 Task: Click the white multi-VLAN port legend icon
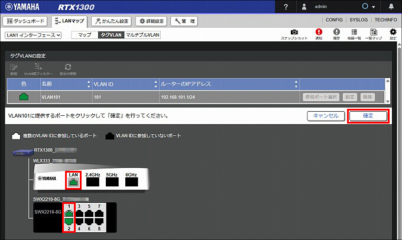click(16, 136)
